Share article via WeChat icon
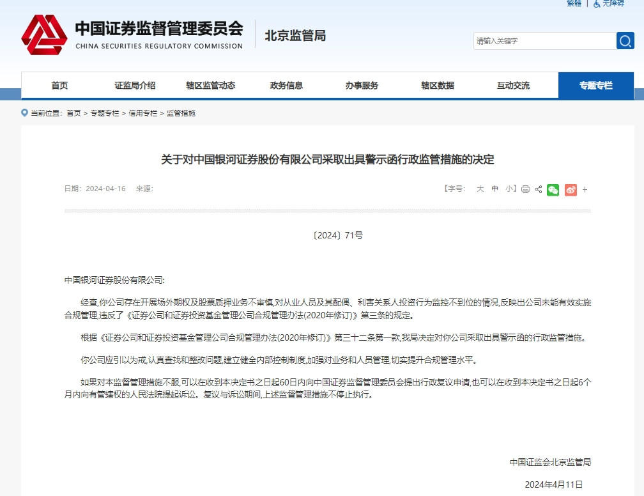The width and height of the screenshot is (644, 496). pos(553,189)
